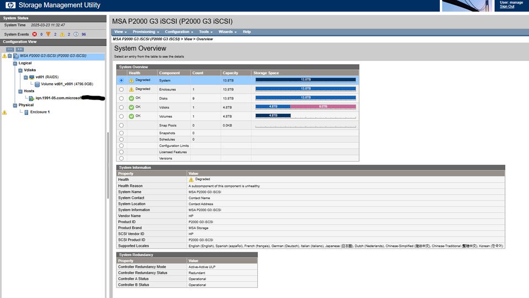Click the Degraded warning icon in the Enclosures row

(131, 89)
